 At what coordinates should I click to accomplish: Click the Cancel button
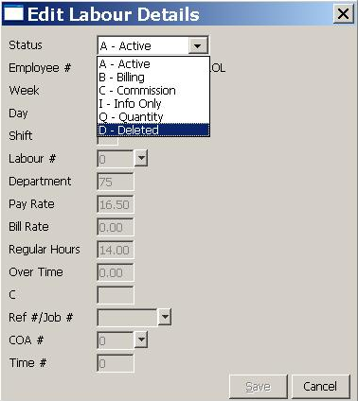[x=321, y=387]
